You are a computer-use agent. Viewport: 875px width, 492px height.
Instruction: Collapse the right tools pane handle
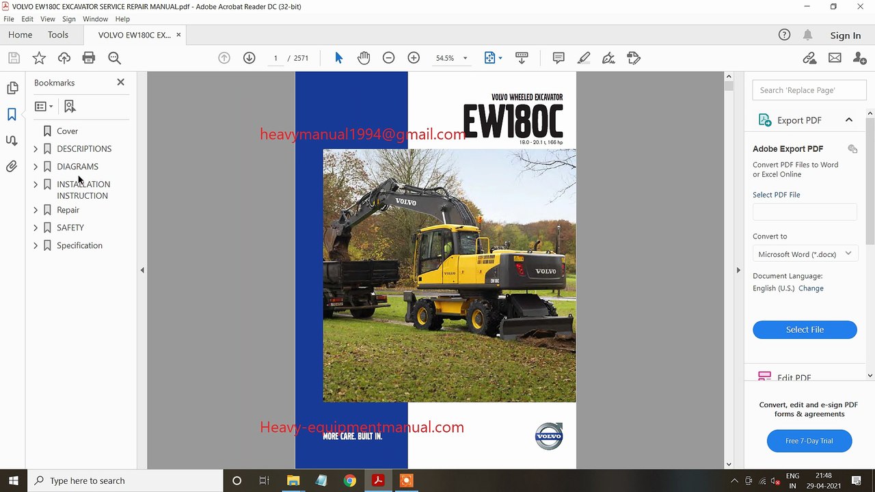738,271
